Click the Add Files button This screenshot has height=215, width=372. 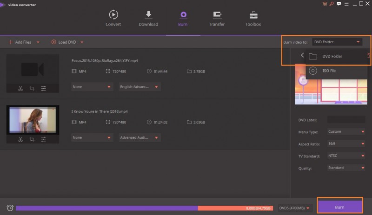20,42
